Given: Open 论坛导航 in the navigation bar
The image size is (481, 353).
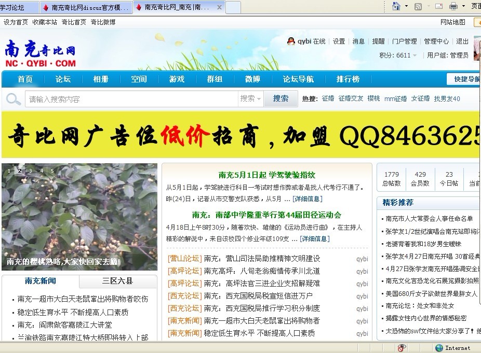Looking at the screenshot, I should click(x=298, y=79).
